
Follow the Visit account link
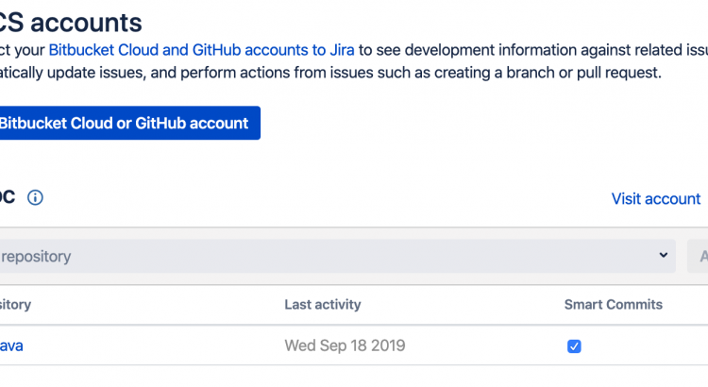coord(655,198)
